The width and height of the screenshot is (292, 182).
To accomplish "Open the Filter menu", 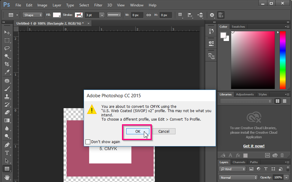I will [98, 5].
